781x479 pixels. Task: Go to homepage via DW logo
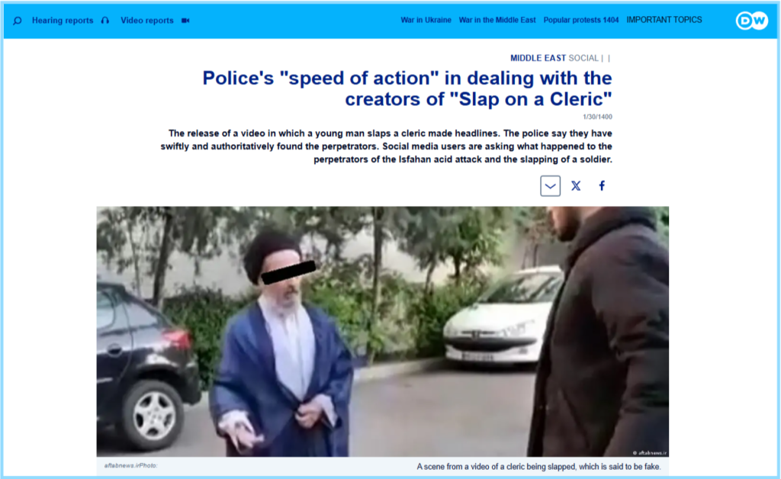pos(751,21)
